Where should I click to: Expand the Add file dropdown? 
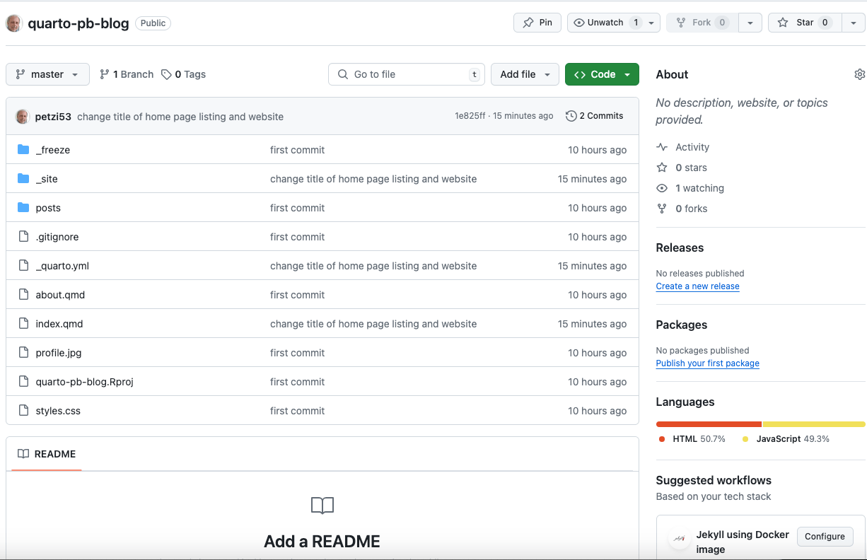525,74
